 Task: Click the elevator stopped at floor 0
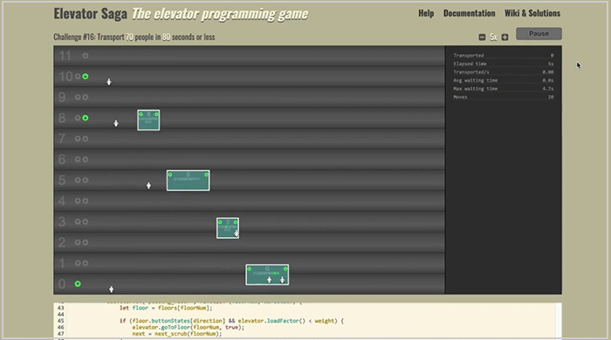point(267,275)
